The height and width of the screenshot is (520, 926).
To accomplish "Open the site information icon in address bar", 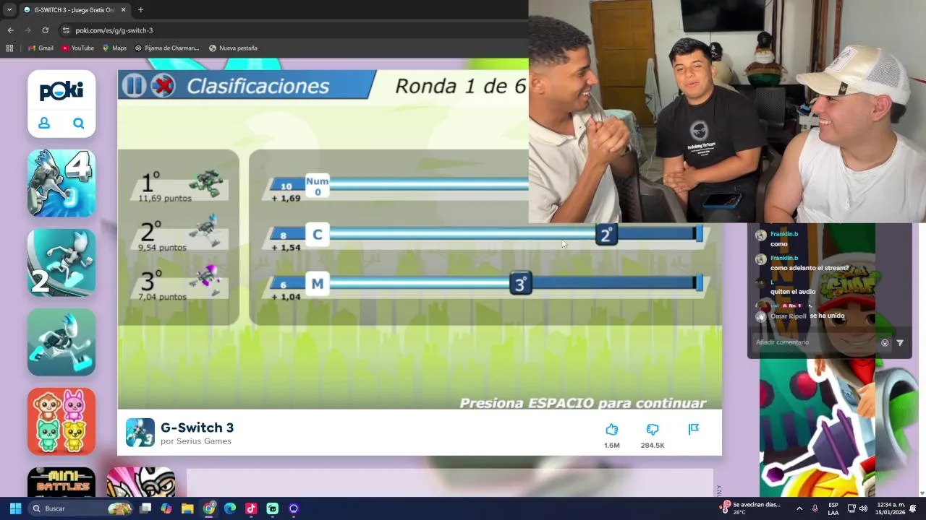I will click(x=66, y=30).
